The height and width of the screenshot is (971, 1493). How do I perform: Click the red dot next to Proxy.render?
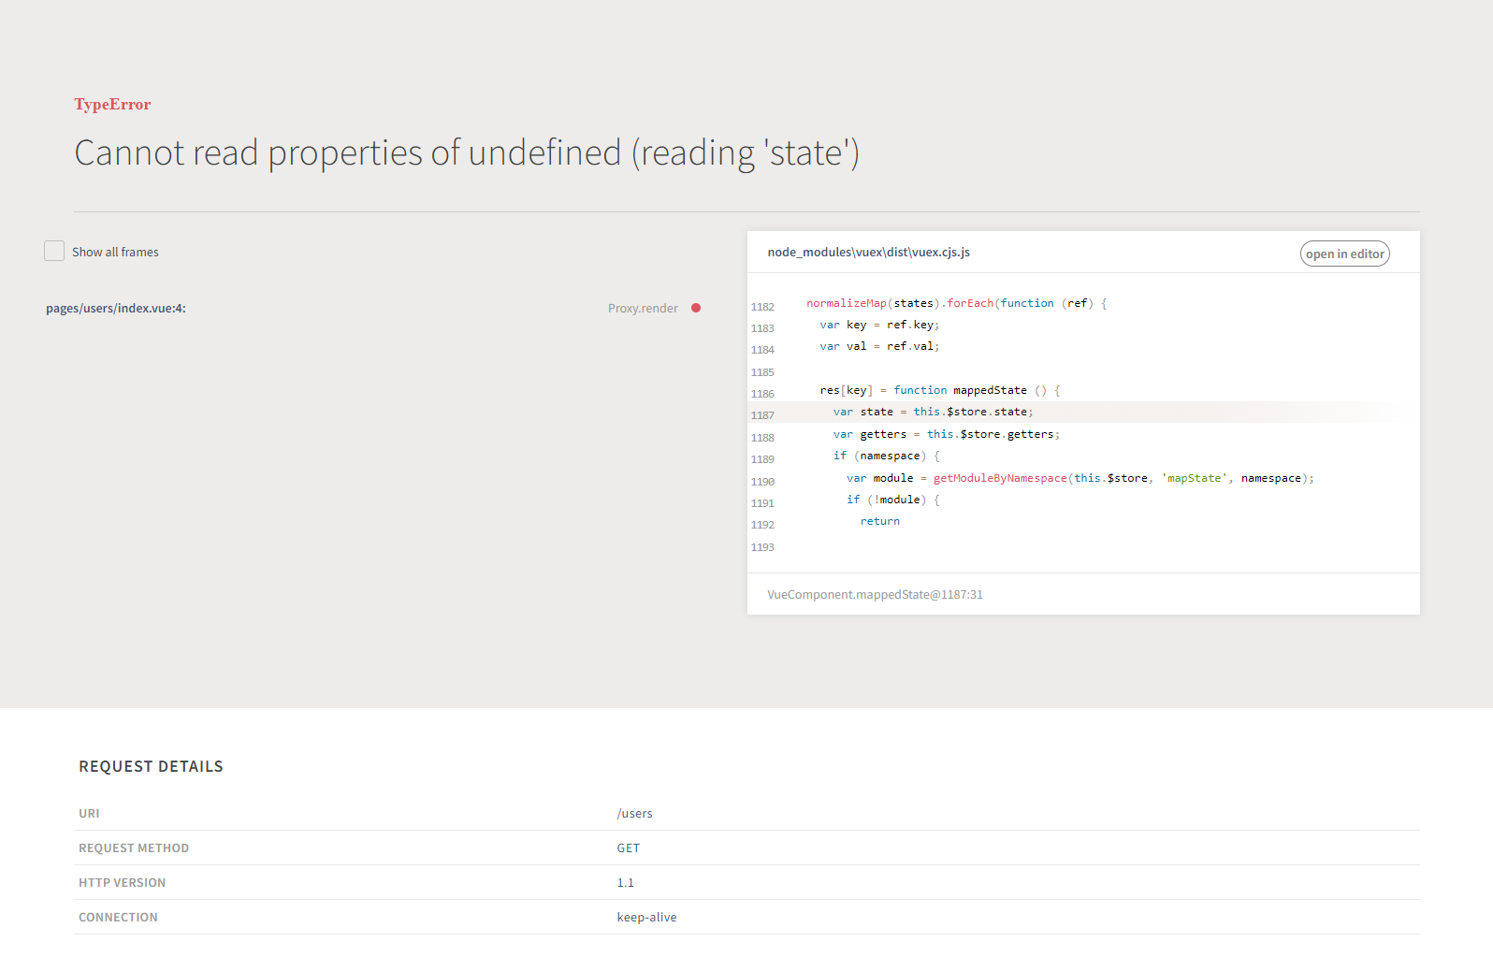(696, 308)
